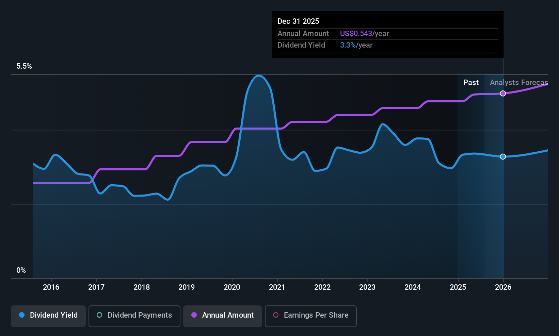Viewport: 559px width, 336px height.
Task: Click the 0% y-axis label
Action: coord(21,270)
